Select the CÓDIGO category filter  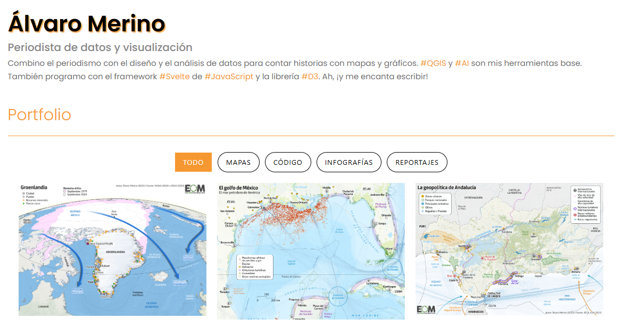tap(288, 162)
